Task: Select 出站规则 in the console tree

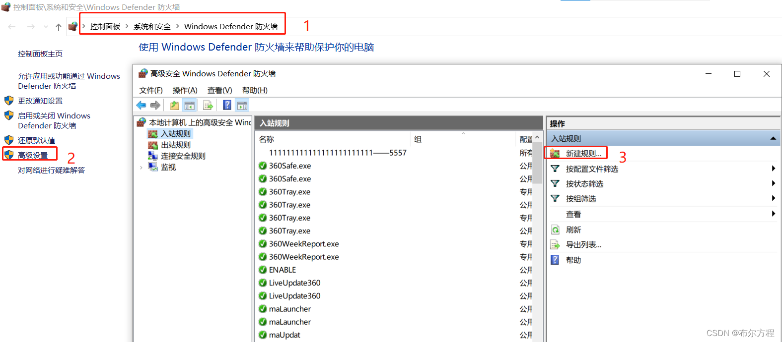Action: point(176,145)
